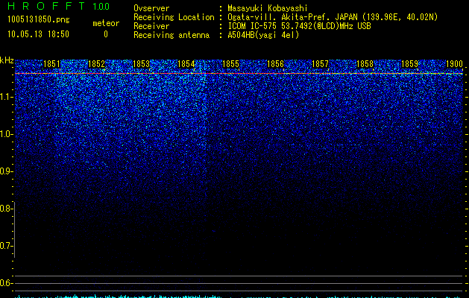Click the 1855 time marker
469x298 pixels.
point(230,64)
